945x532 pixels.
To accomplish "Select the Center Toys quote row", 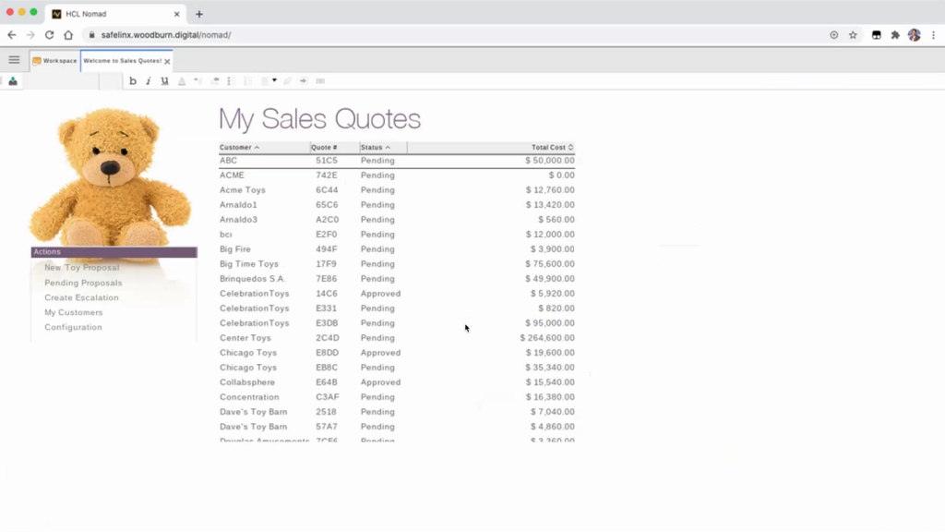I will point(245,338).
